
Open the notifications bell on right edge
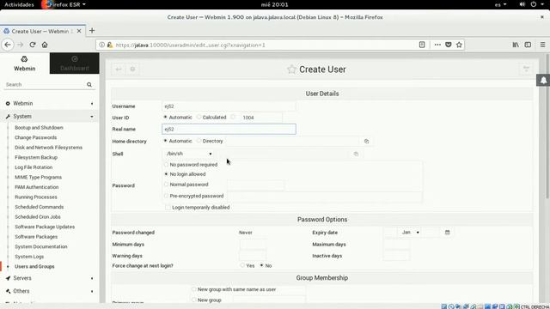pyautogui.click(x=543, y=80)
